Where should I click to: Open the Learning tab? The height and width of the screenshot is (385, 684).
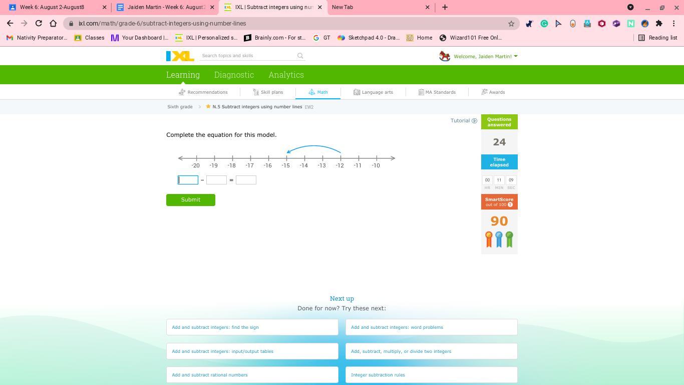(x=183, y=75)
